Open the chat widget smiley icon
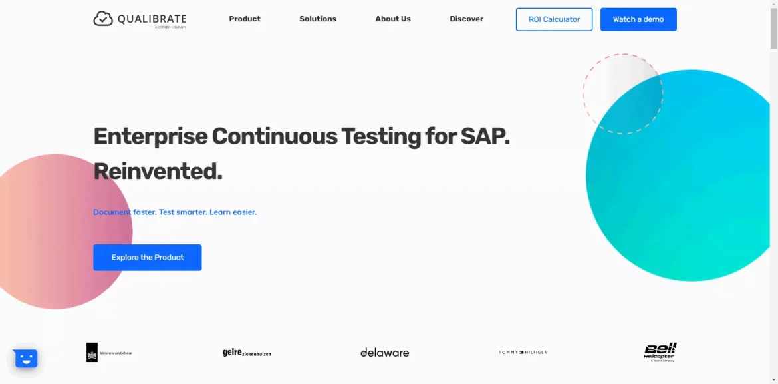Screen dimensions: 778x384 click(26, 359)
